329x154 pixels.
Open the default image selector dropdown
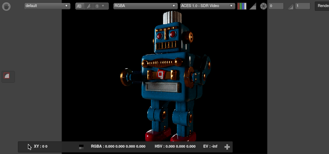pyautogui.click(x=47, y=6)
